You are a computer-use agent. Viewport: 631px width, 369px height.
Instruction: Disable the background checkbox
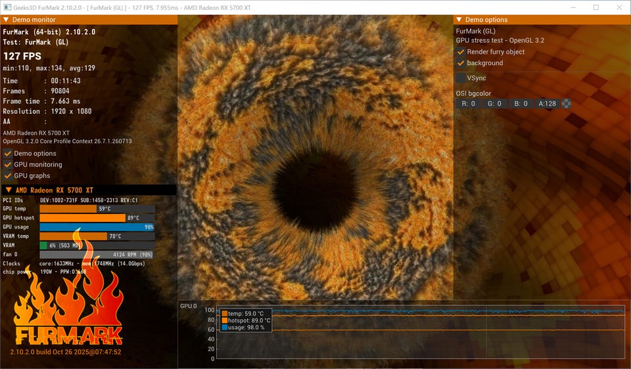tap(461, 63)
